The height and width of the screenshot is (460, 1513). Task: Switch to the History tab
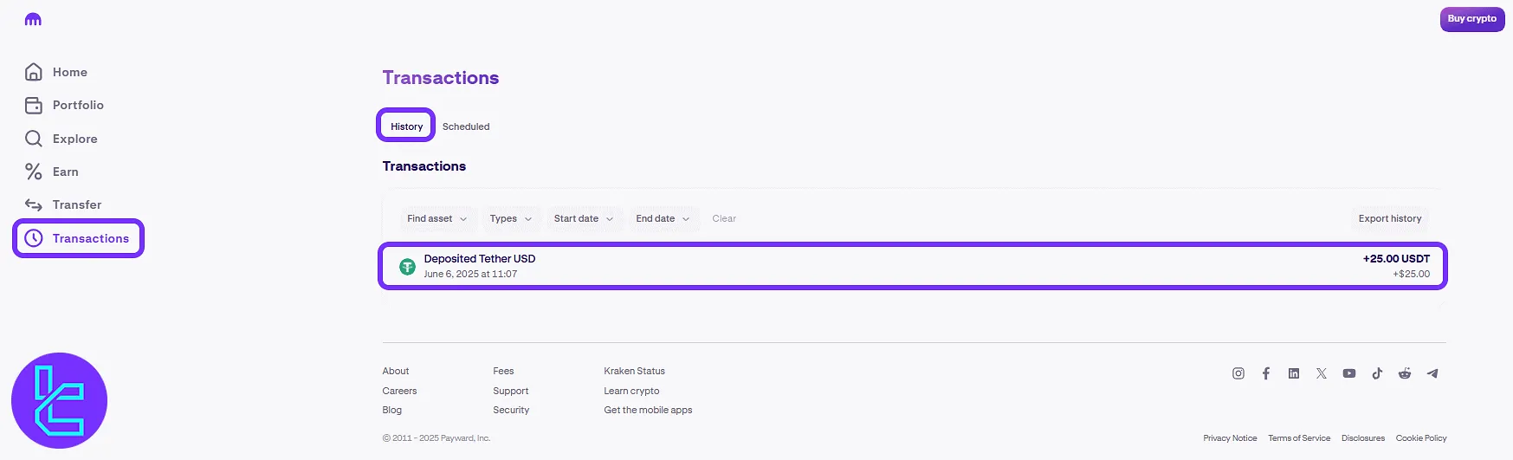click(x=406, y=126)
